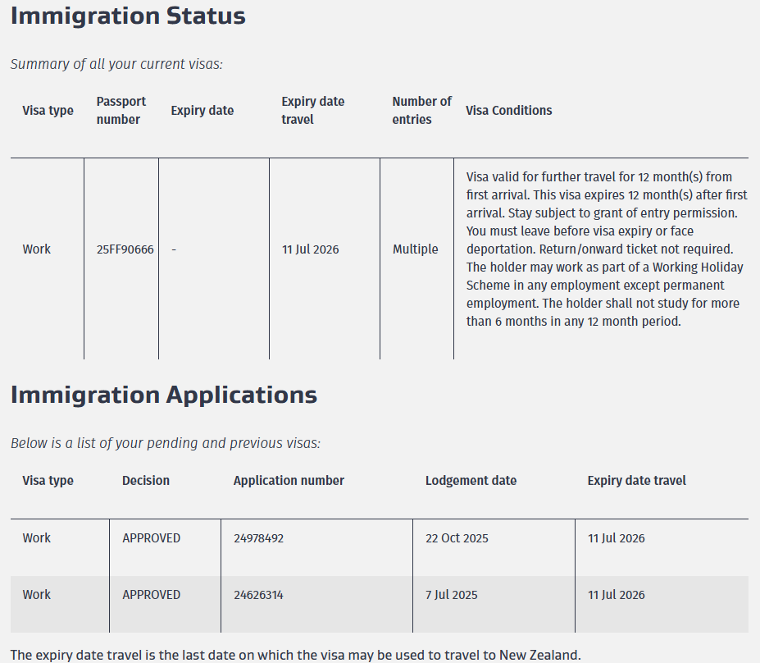Select application number 24626314
This screenshot has height=663, width=760.
258,595
